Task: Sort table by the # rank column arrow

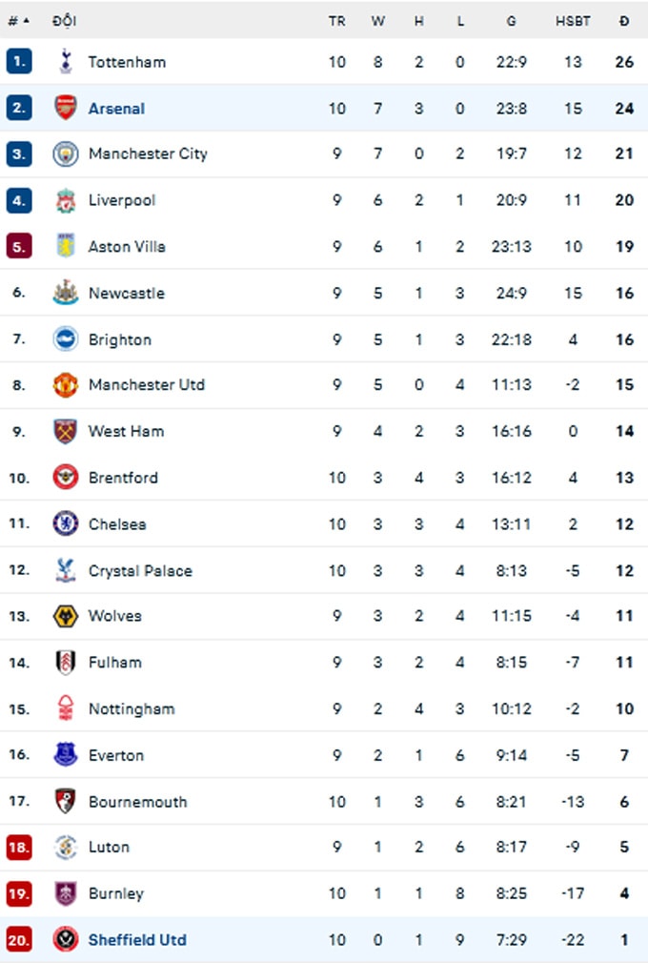Action: (27, 21)
